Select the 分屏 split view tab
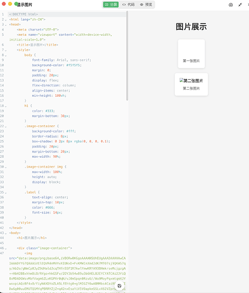 click(110, 5)
